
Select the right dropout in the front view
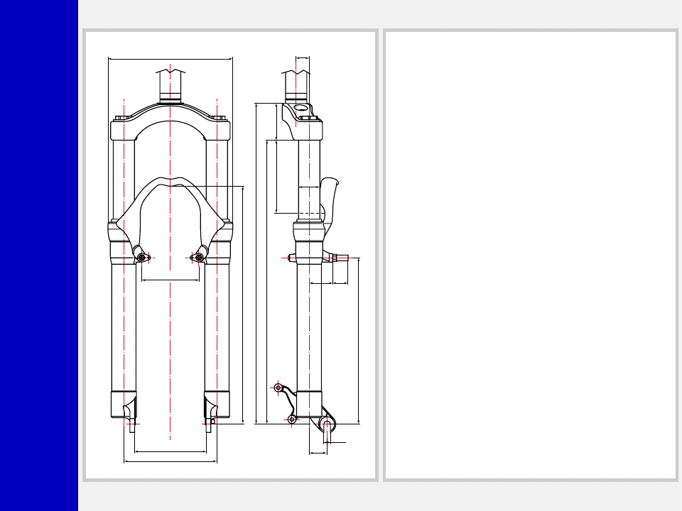click(210, 419)
